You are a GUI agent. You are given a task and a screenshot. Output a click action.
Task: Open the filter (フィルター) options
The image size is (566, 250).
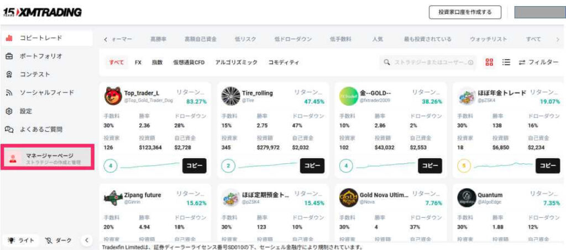click(538, 62)
